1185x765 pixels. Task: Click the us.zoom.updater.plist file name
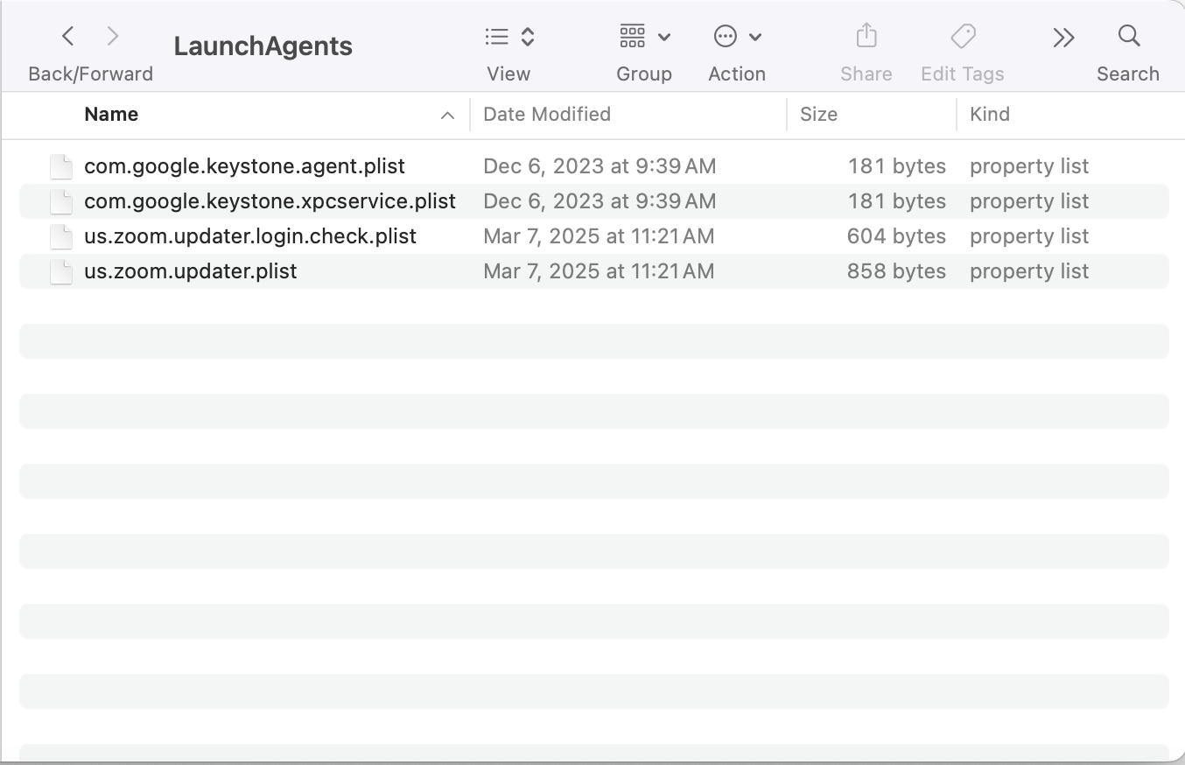(191, 271)
